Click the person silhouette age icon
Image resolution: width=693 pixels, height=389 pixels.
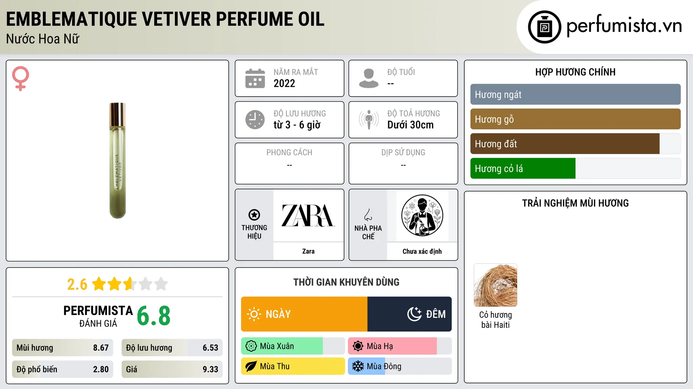coord(369,78)
